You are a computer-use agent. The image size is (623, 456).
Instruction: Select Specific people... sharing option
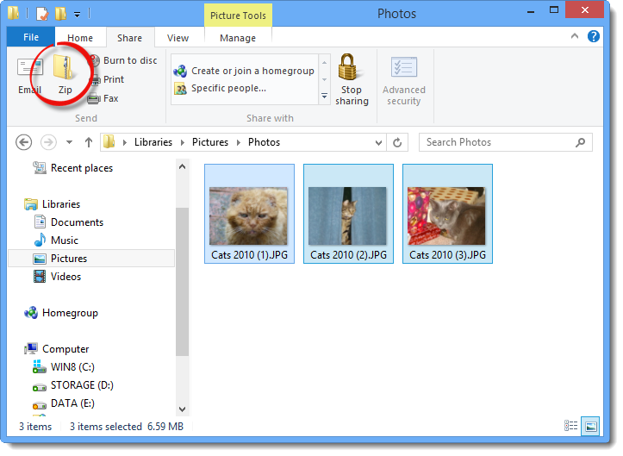(220, 88)
